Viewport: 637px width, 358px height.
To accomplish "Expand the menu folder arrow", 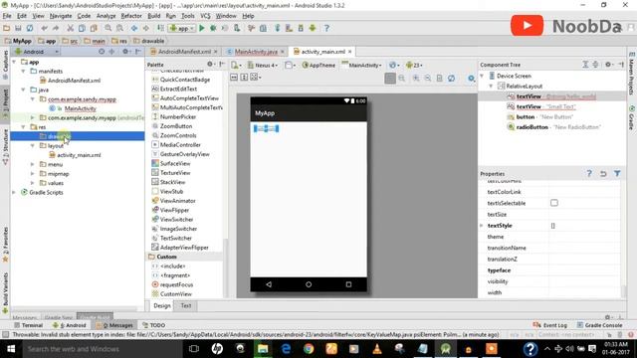I will 33,164.
